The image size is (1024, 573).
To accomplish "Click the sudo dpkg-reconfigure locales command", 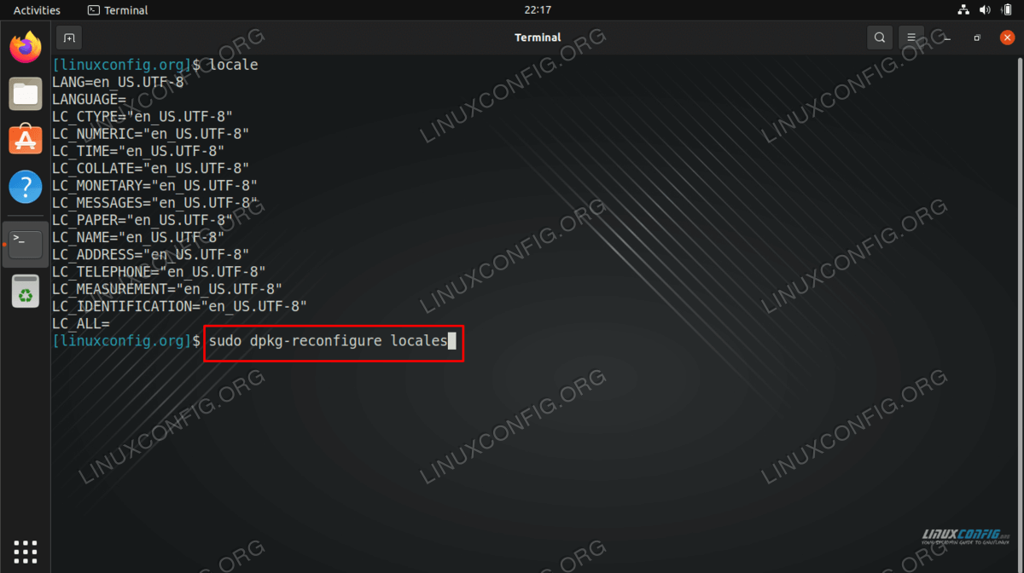I will click(x=329, y=341).
